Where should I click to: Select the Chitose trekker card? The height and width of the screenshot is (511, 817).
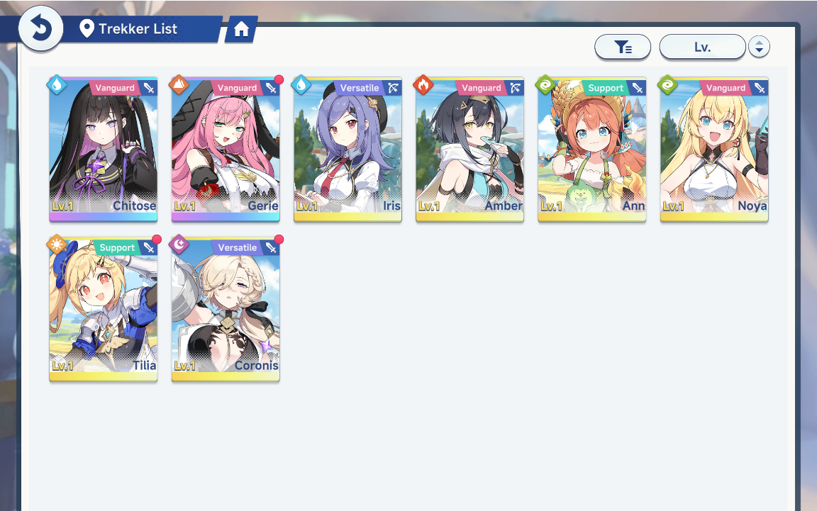coord(103,150)
